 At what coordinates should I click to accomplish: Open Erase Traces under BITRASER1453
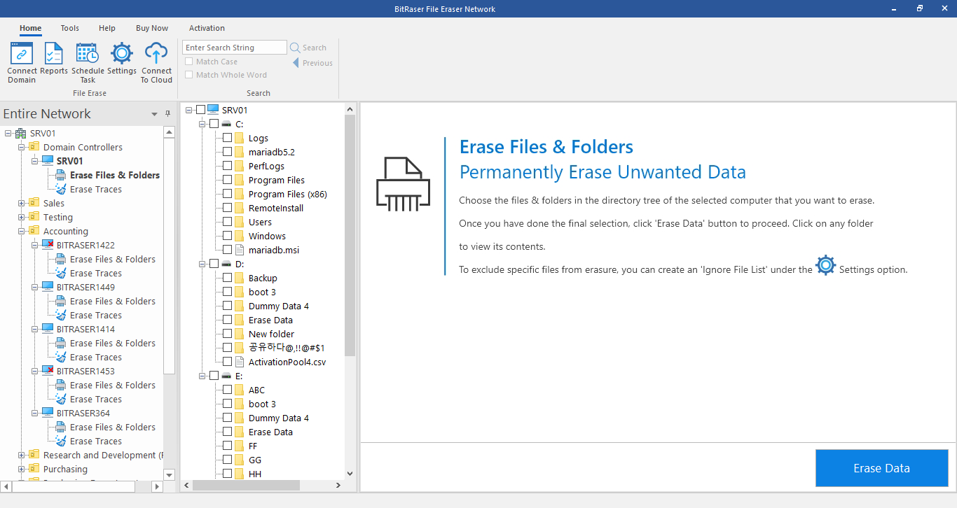pos(95,399)
